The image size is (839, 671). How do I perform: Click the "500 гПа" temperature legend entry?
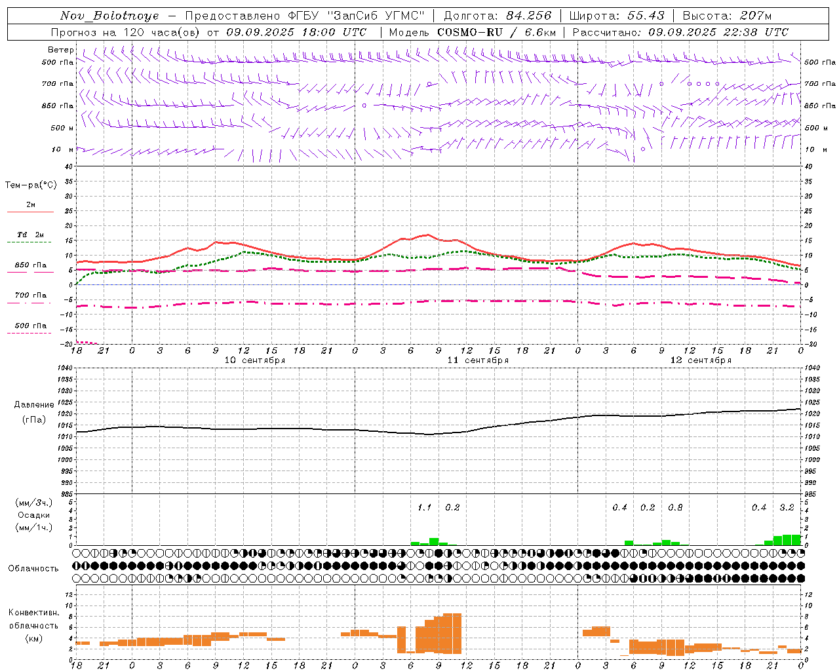click(31, 325)
